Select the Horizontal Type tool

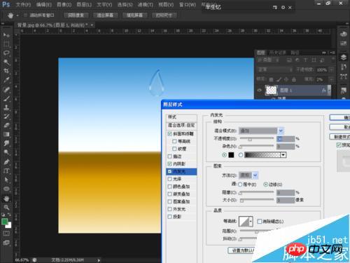(6, 170)
